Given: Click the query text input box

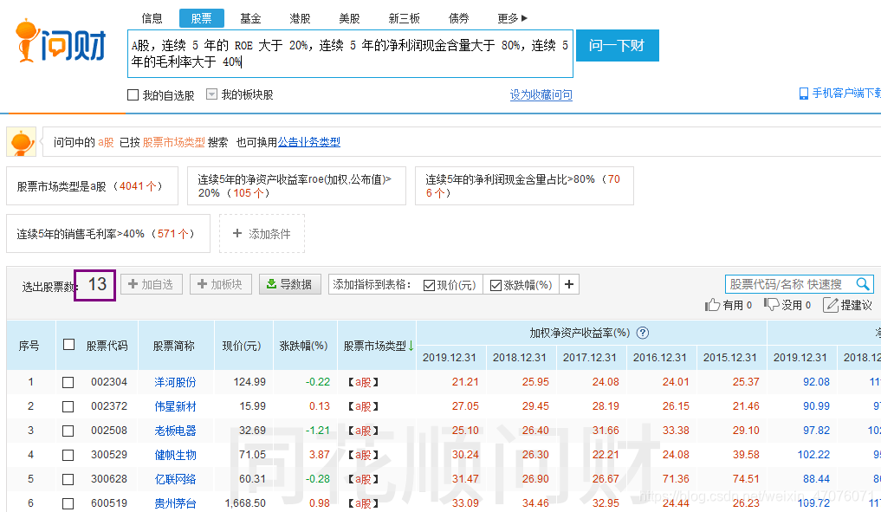Looking at the screenshot, I should click(350, 54).
